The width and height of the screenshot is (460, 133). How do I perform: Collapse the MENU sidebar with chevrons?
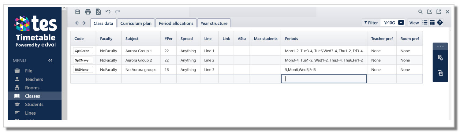pyautogui.click(x=50, y=61)
